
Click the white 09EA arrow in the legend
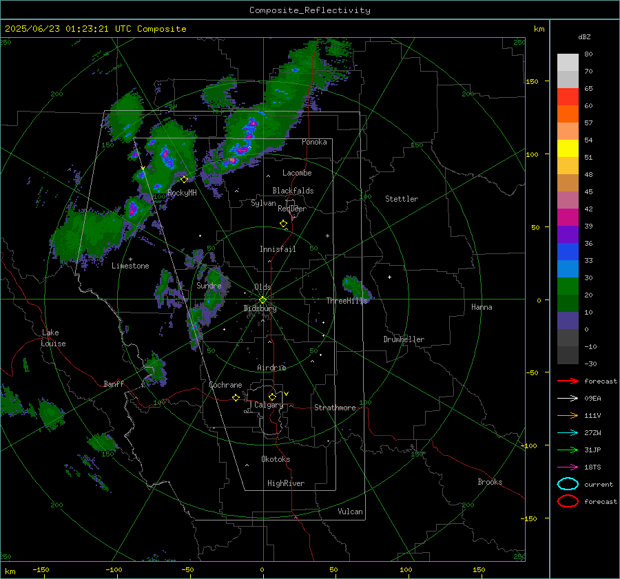pyautogui.click(x=568, y=399)
